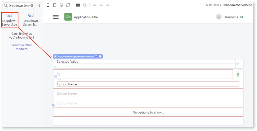This screenshot has width=257, height=131.
Task: Clear the Dropdown Serv search text
Action: click(x=32, y=6)
